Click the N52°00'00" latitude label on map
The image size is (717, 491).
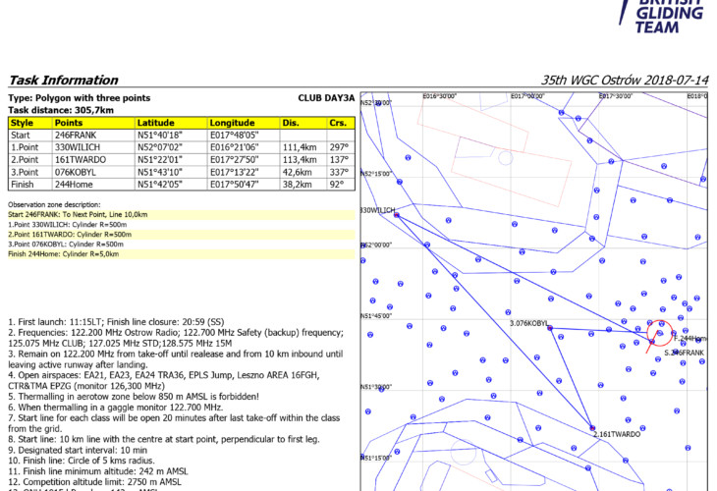375,245
